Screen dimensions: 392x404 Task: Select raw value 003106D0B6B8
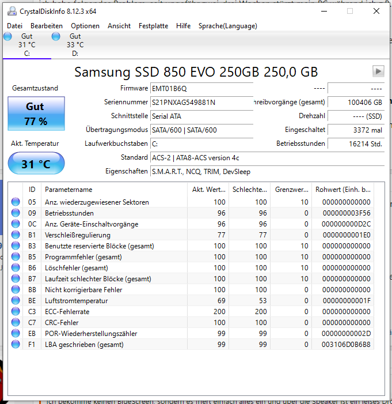click(346, 345)
